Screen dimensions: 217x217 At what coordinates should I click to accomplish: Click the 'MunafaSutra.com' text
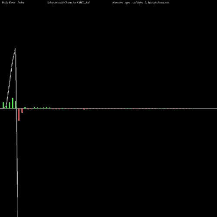click(158, 3)
